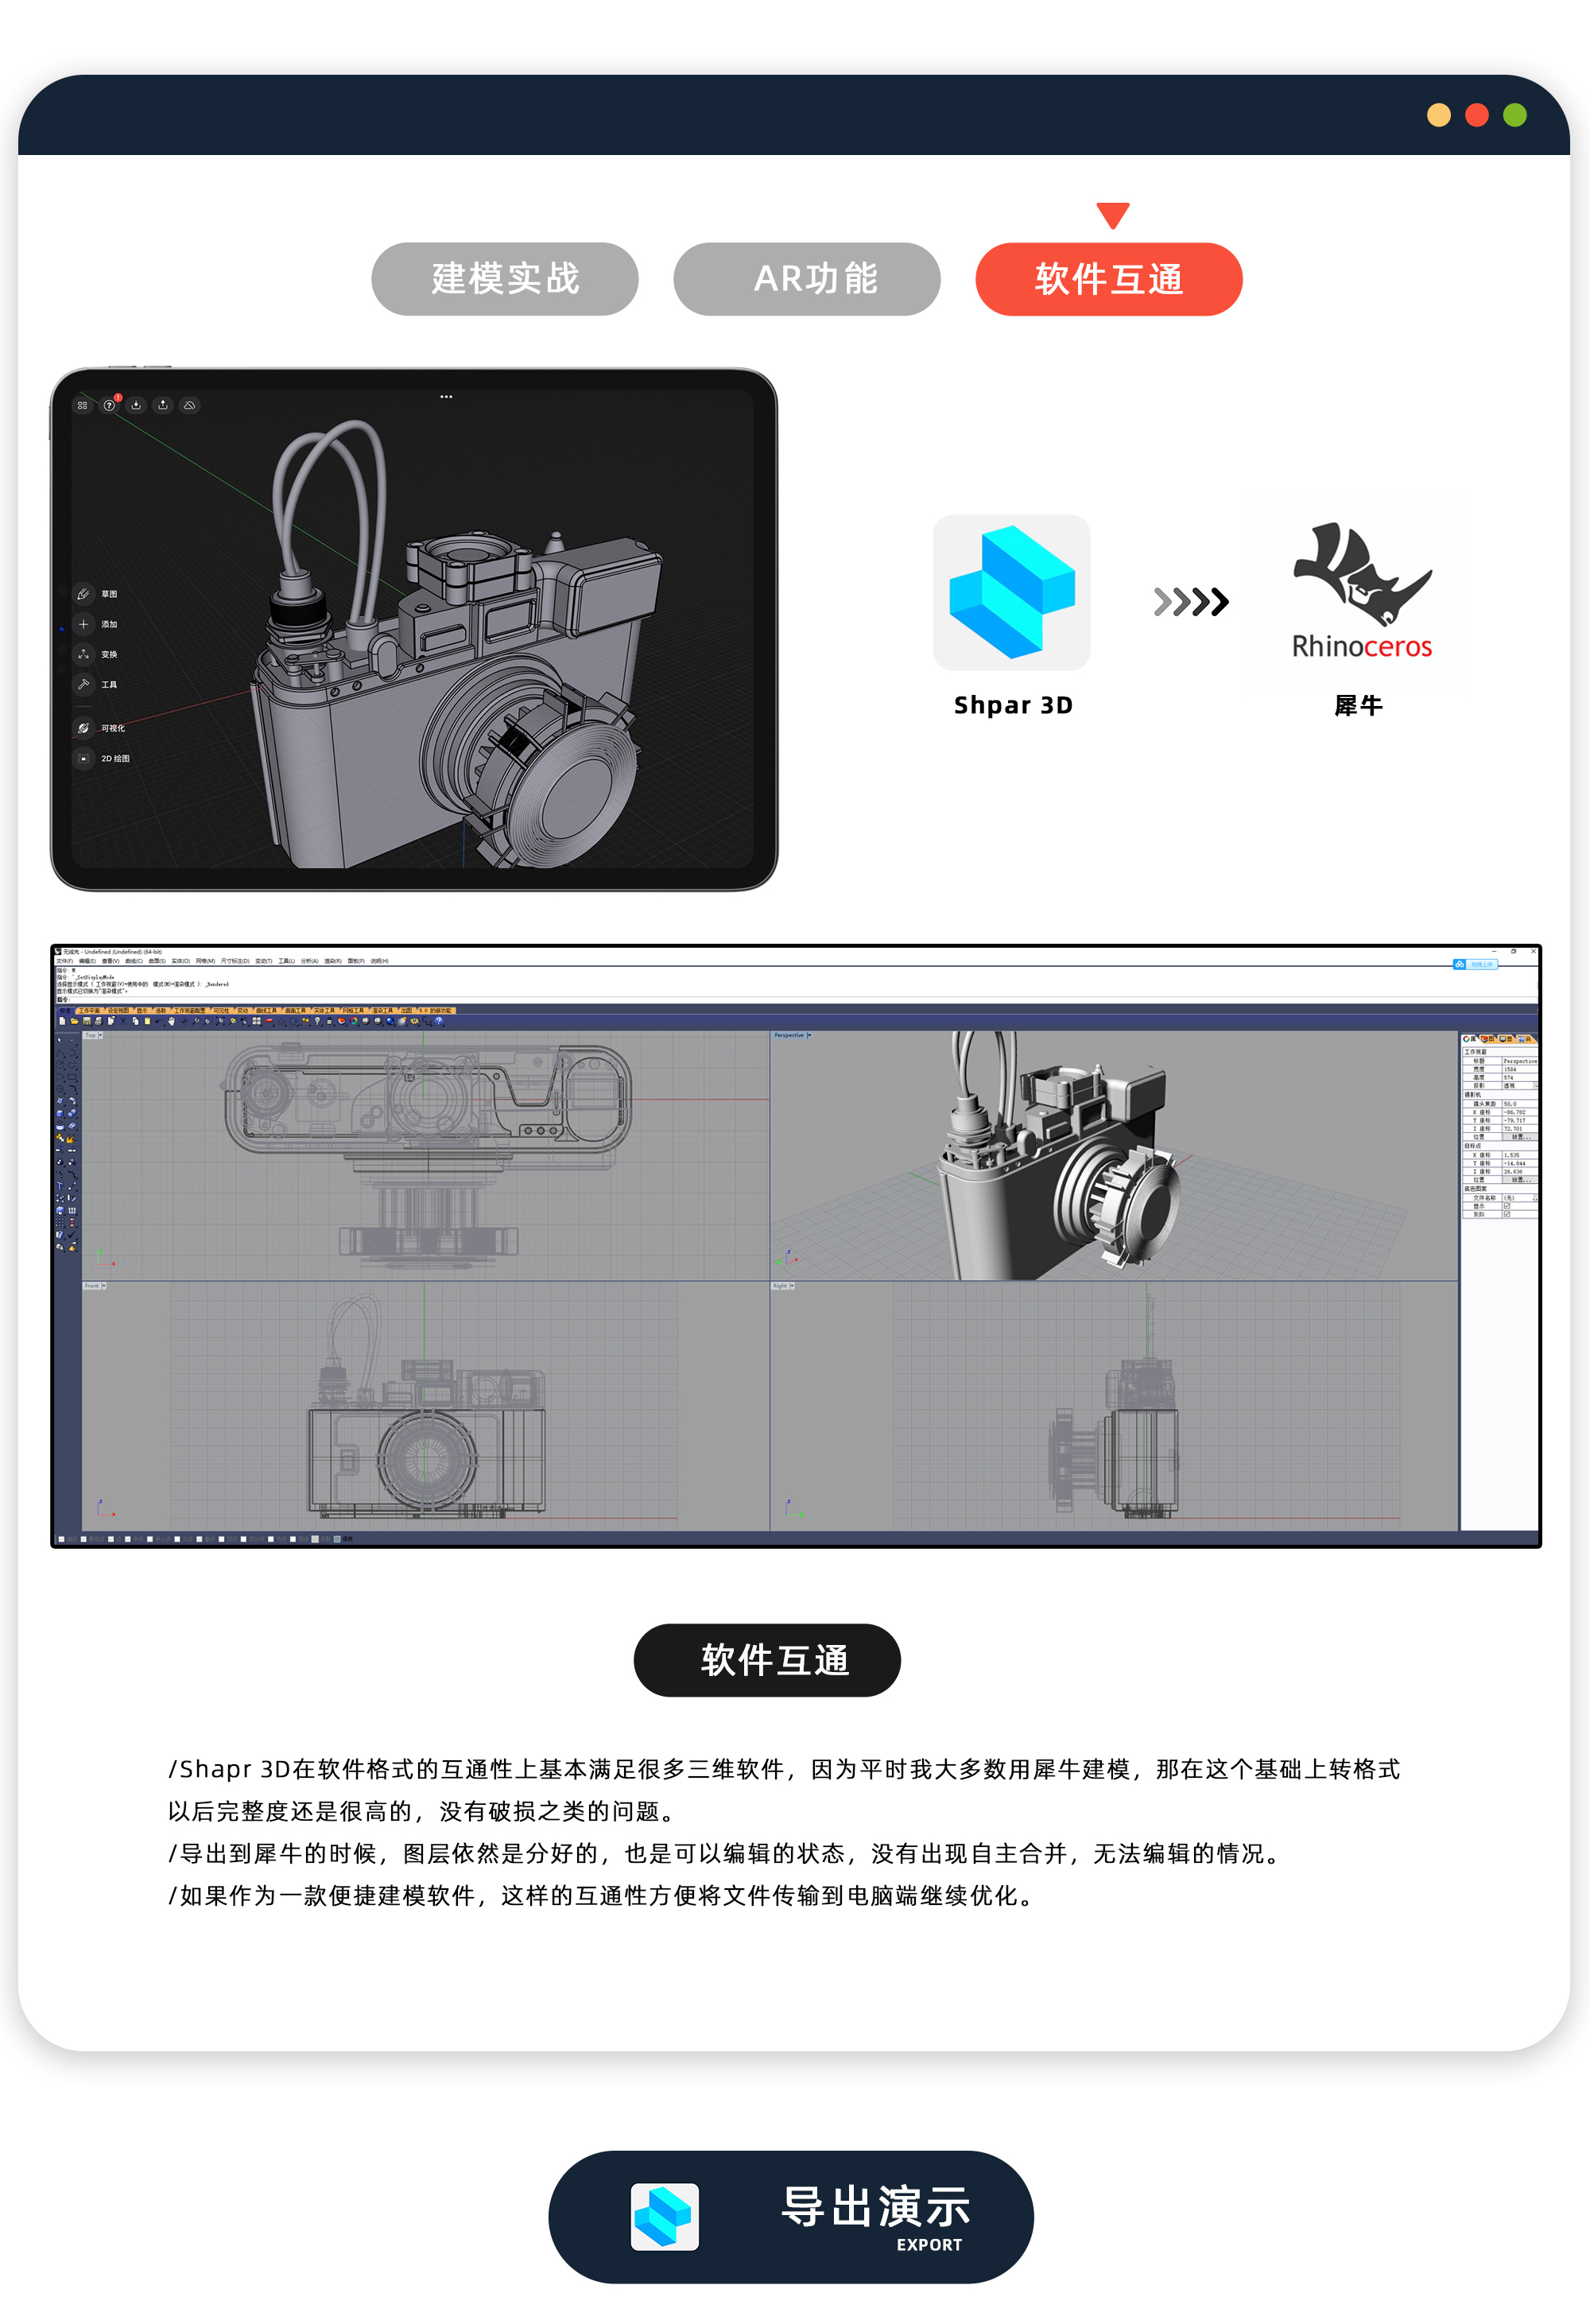The image size is (1590, 2324).
Task: Select the 草图 (Sketch) tool in Shapr 3D sidebar
Action: [x=84, y=595]
